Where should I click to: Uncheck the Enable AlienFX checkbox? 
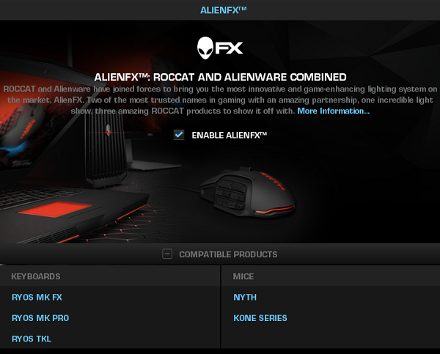[x=179, y=135]
